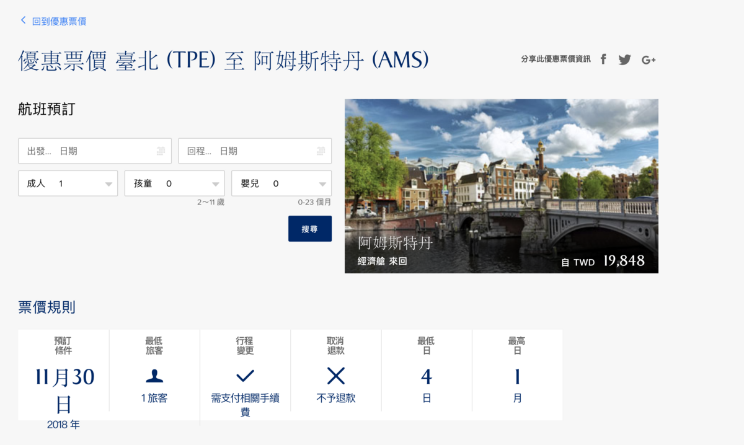
Task: Click the 2~11 歲 age hint
Action: click(x=211, y=203)
